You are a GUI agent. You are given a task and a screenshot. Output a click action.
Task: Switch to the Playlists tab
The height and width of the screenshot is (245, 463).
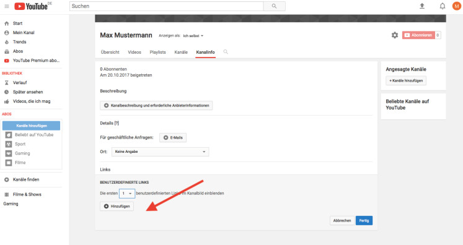coord(157,52)
